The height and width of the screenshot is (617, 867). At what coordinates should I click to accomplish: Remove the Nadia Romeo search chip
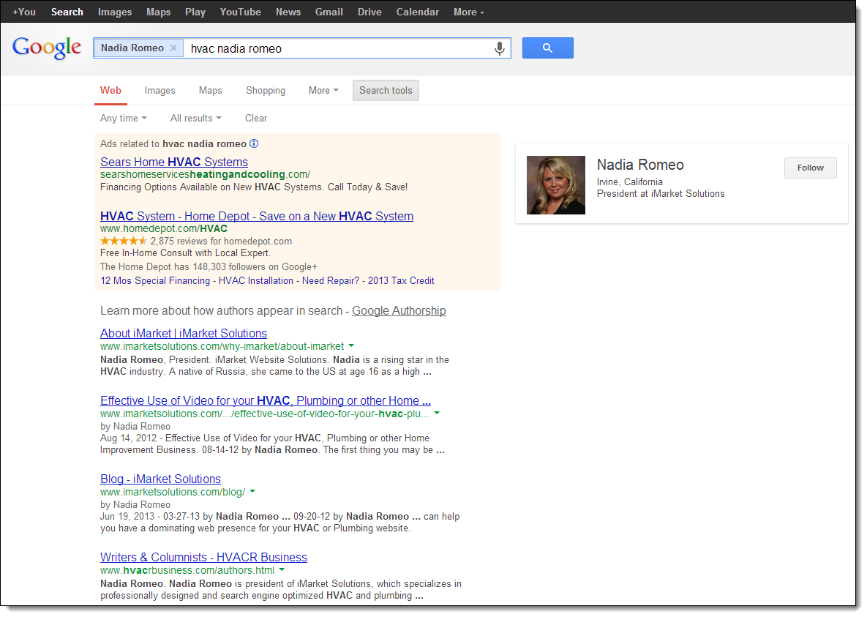coord(173,48)
